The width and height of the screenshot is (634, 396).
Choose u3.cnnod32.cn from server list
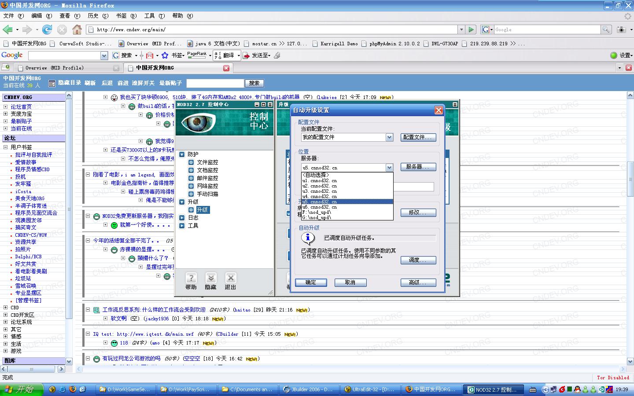point(347,191)
